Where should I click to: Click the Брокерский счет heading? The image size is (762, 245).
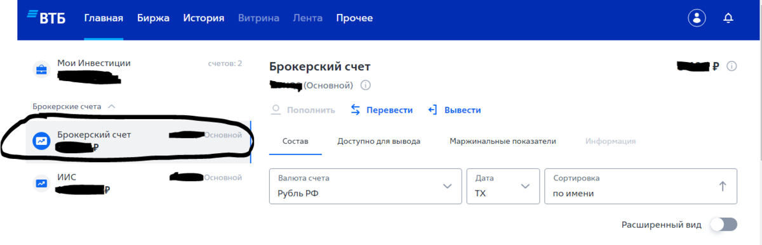pyautogui.click(x=319, y=66)
